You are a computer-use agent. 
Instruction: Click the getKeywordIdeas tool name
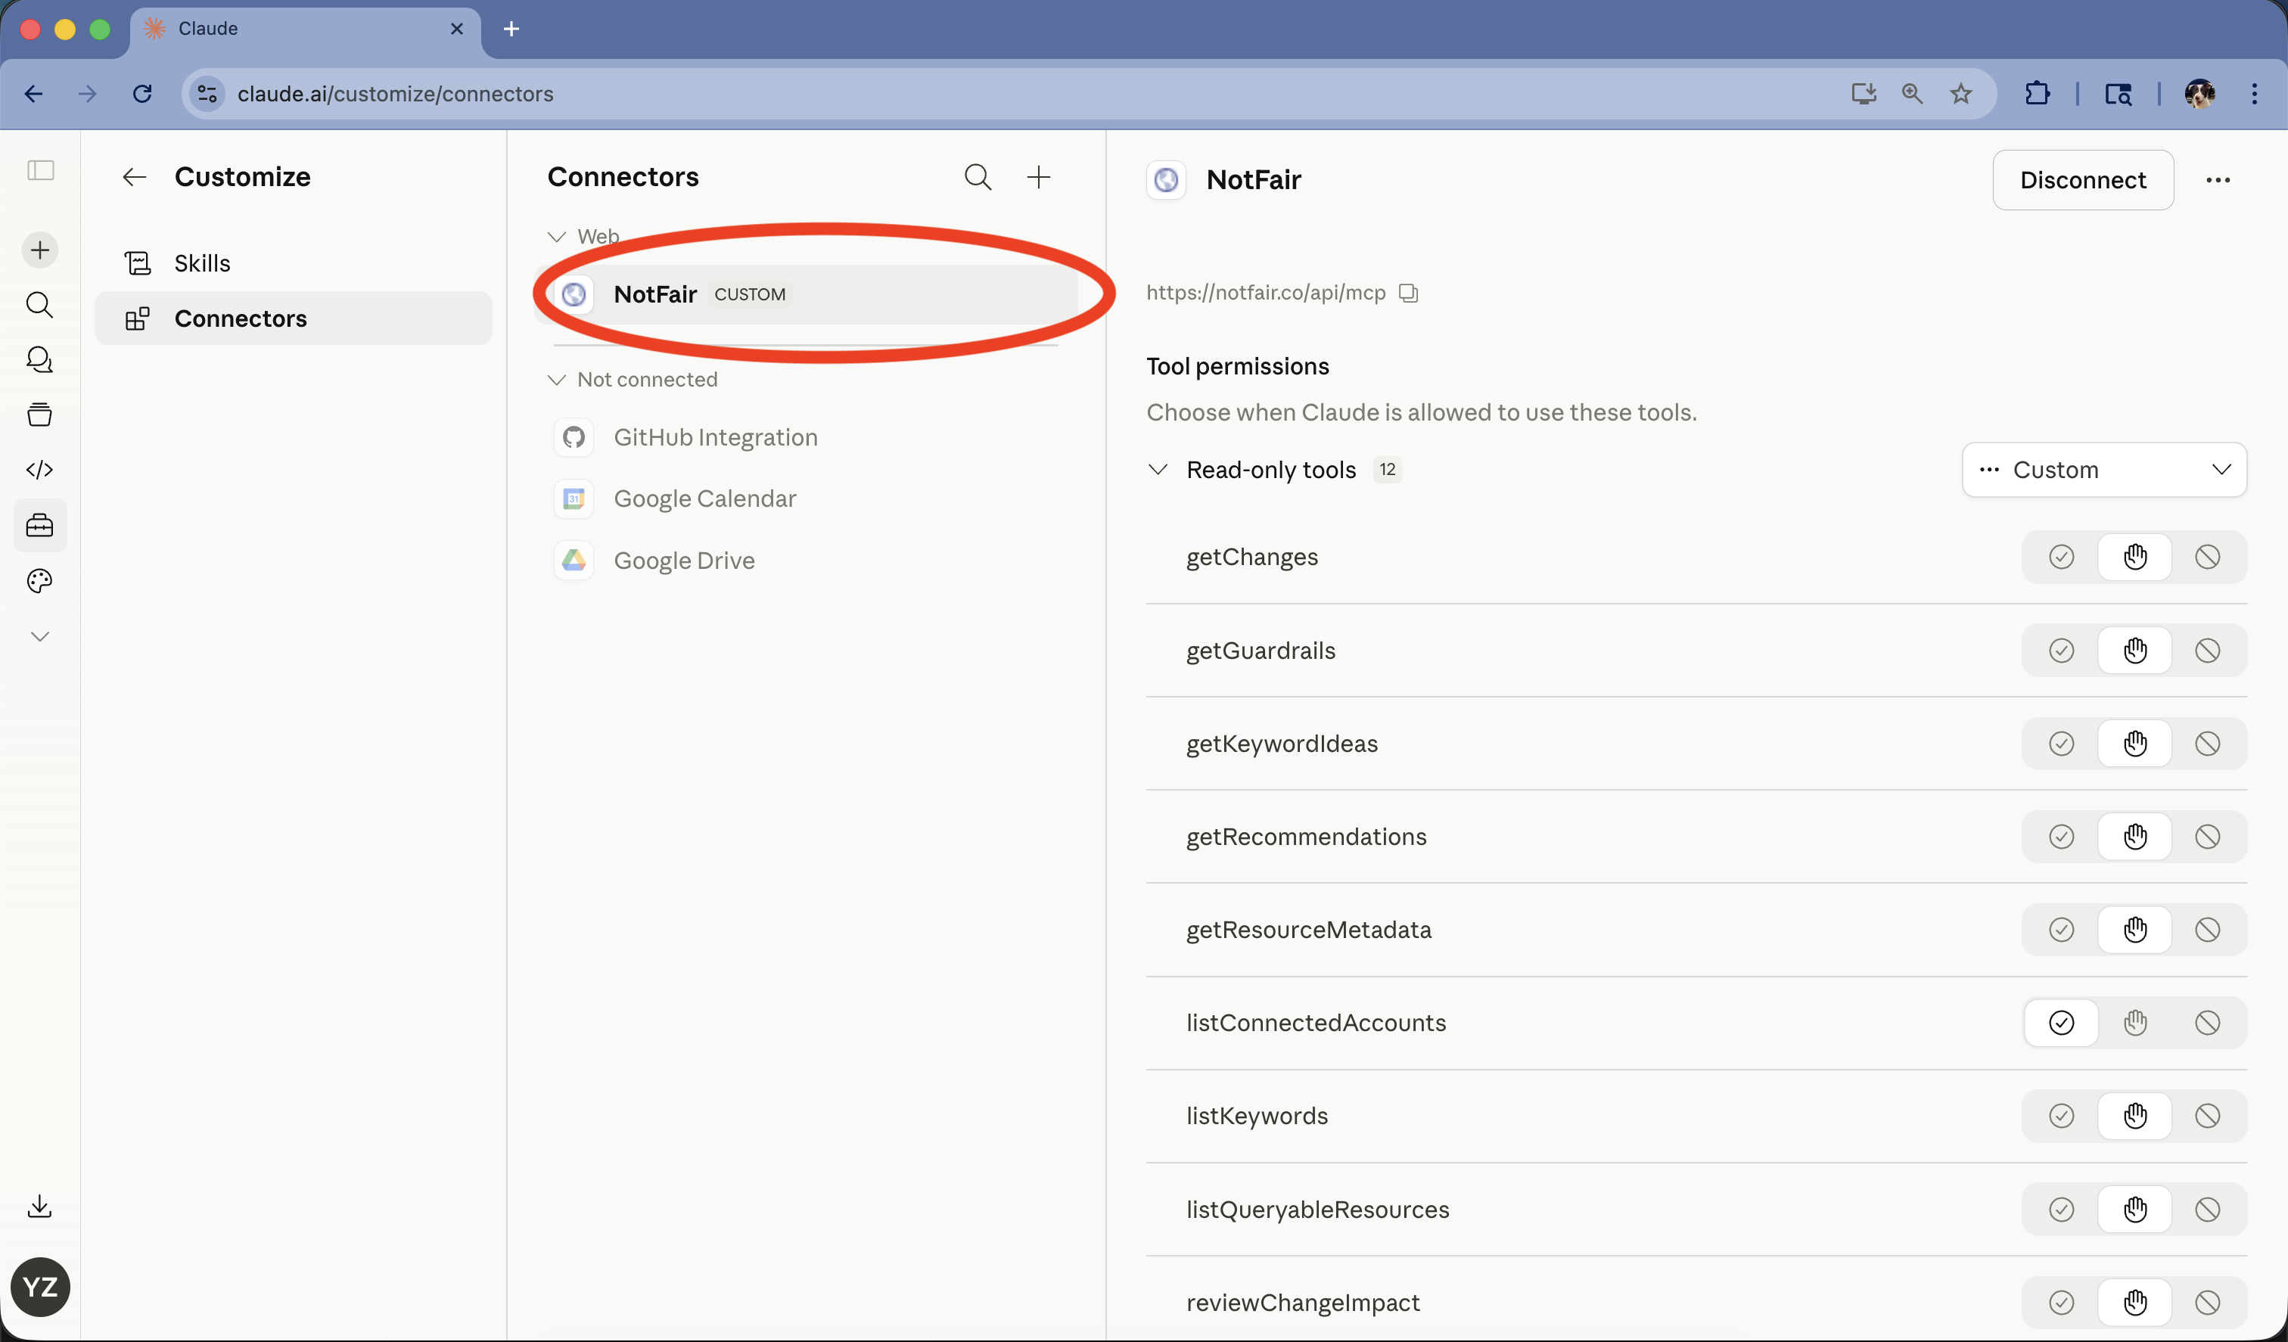(x=1282, y=744)
